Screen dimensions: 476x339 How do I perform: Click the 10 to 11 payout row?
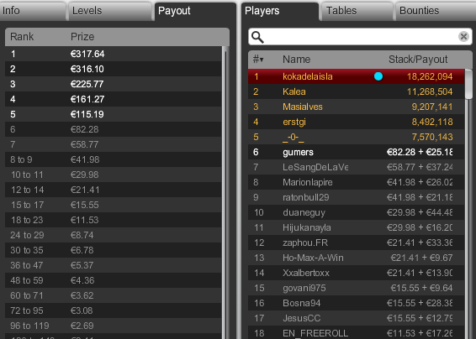click(114, 175)
